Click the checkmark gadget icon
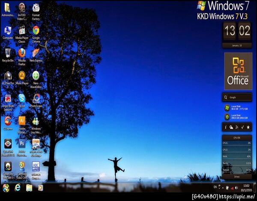This screenshot has width=257, height=201. pyautogui.click(x=242, y=127)
